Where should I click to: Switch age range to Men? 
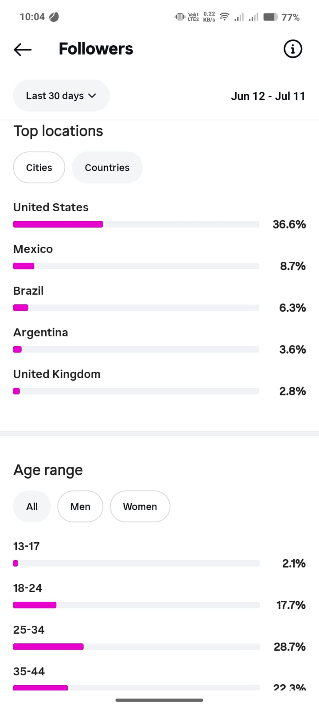(80, 506)
